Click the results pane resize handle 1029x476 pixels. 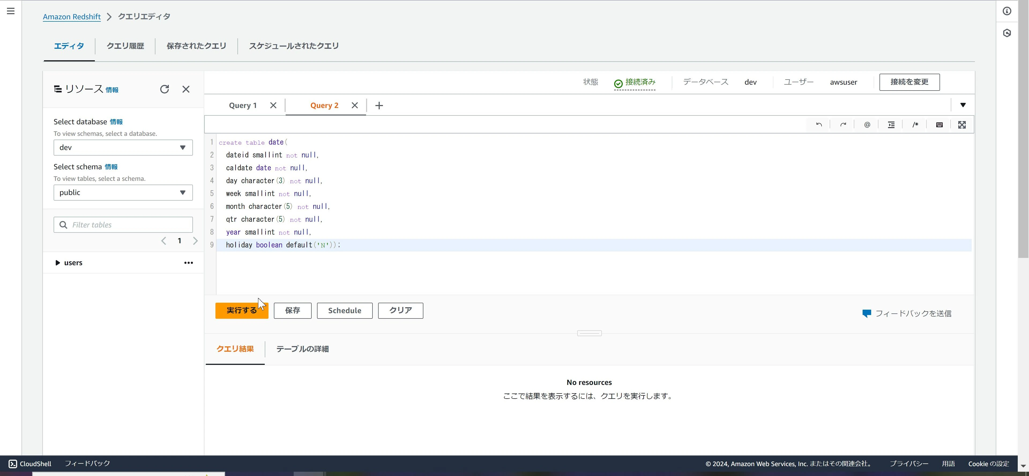pyautogui.click(x=589, y=333)
